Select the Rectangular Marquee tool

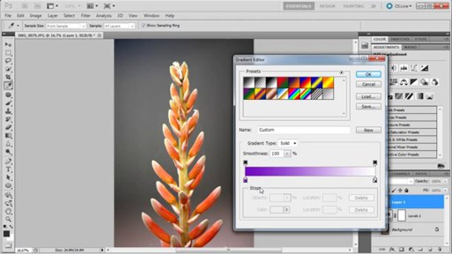pos(8,53)
